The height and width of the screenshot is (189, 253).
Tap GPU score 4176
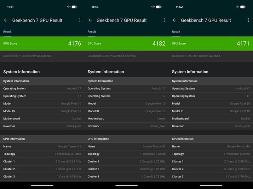coord(75,43)
